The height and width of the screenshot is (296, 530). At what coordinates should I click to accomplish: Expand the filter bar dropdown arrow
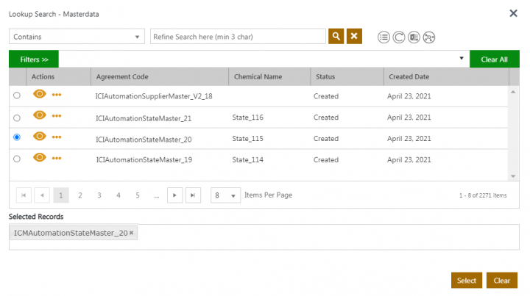tap(462, 59)
